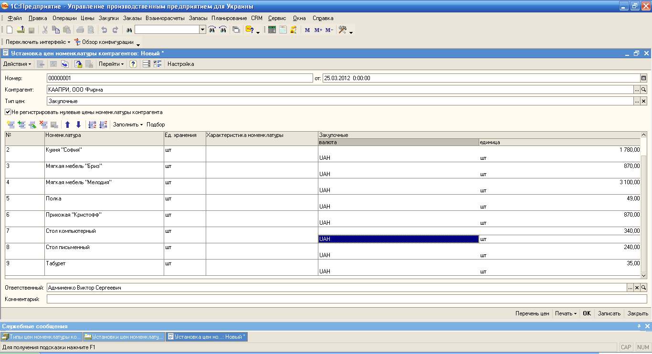The width and height of the screenshot is (652, 354).
Task: Expand the search combo box dropdown arrow
Action: (x=202, y=30)
